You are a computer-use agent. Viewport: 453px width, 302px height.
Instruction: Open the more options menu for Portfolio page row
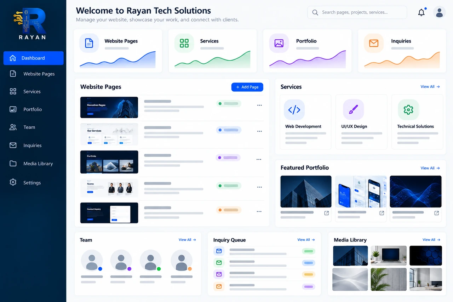pyautogui.click(x=259, y=159)
